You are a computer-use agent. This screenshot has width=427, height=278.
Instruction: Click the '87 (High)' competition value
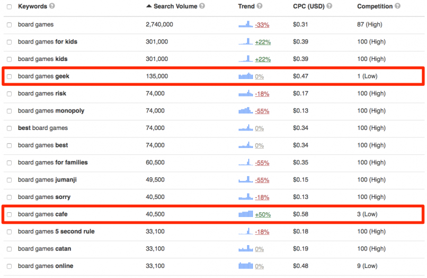click(x=370, y=24)
